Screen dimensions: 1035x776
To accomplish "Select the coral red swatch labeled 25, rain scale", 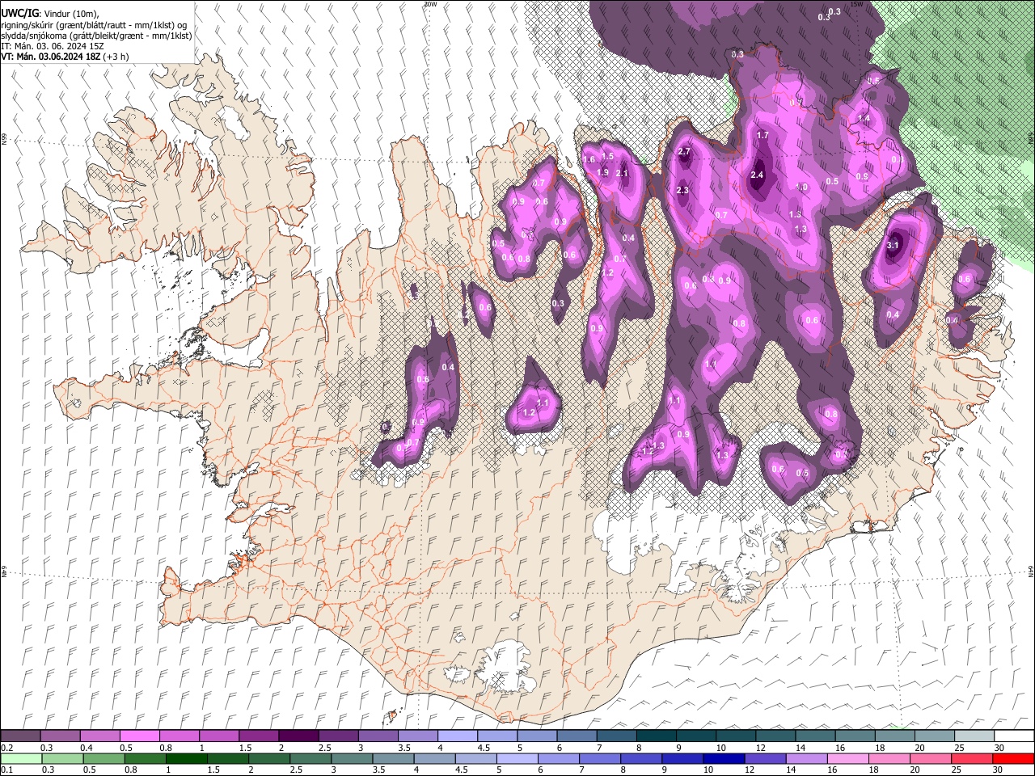I will click(x=971, y=758).
